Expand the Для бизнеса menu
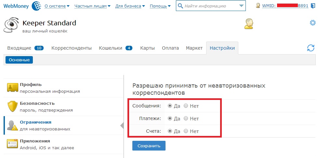The height and width of the screenshot is (158, 319). coord(130,6)
